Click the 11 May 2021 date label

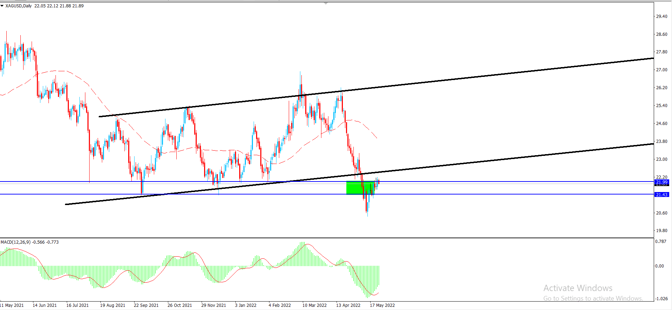pos(12,305)
